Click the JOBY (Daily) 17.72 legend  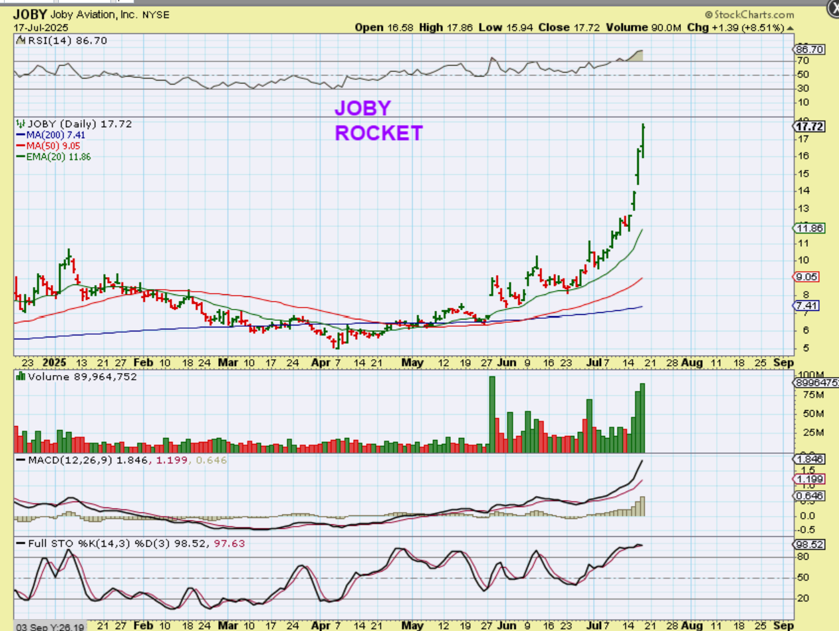pyautogui.click(x=79, y=124)
